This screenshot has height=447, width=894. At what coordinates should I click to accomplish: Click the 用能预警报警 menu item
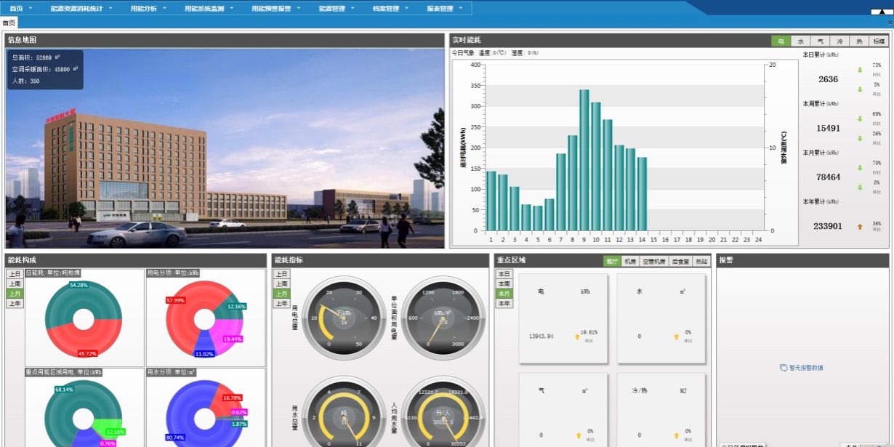(275, 9)
